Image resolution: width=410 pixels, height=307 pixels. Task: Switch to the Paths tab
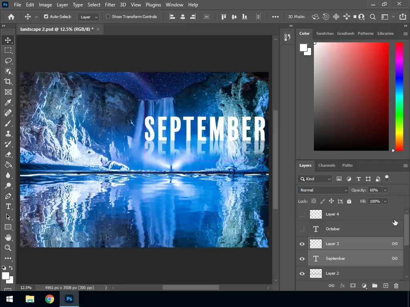click(347, 165)
